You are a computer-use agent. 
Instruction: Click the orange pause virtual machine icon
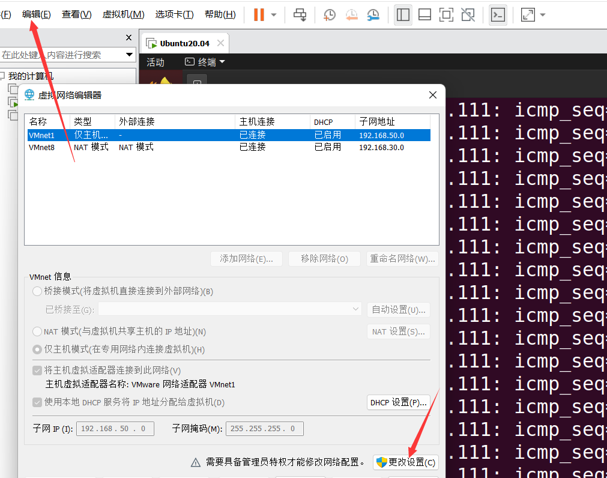[259, 14]
